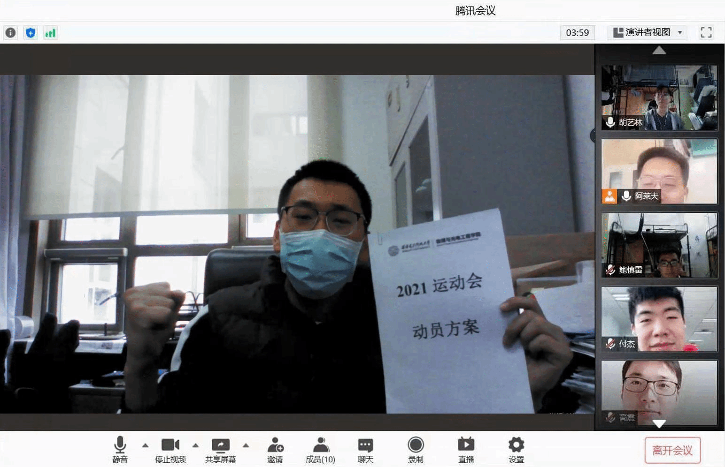Open the 聊天 chat panel
The width and height of the screenshot is (725, 467).
click(x=365, y=450)
